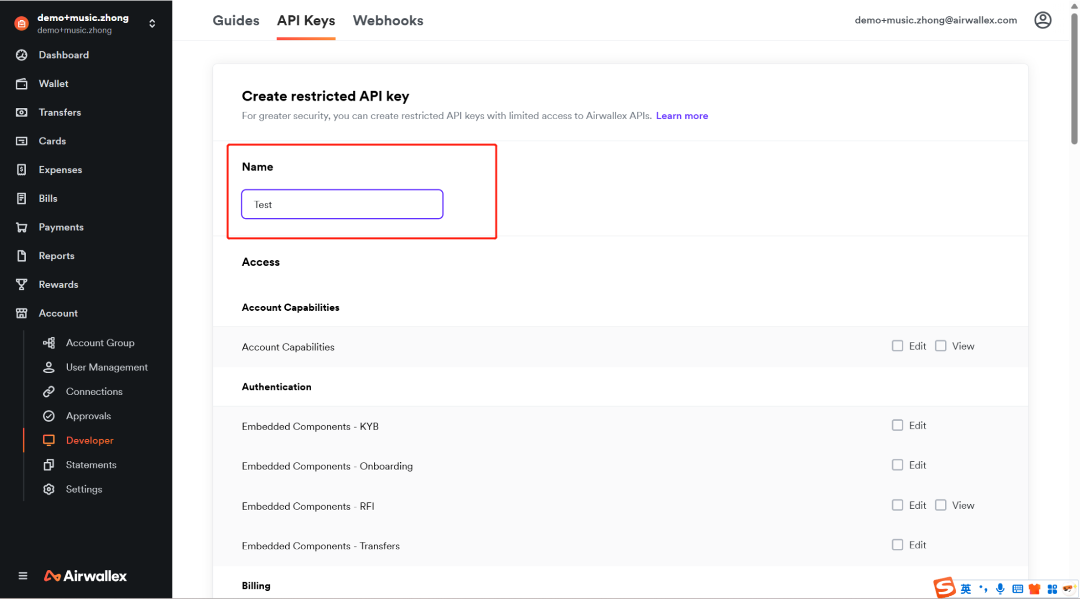Toggle the IME English language indicator
Screen dimensions: 1080x599
tap(965, 589)
